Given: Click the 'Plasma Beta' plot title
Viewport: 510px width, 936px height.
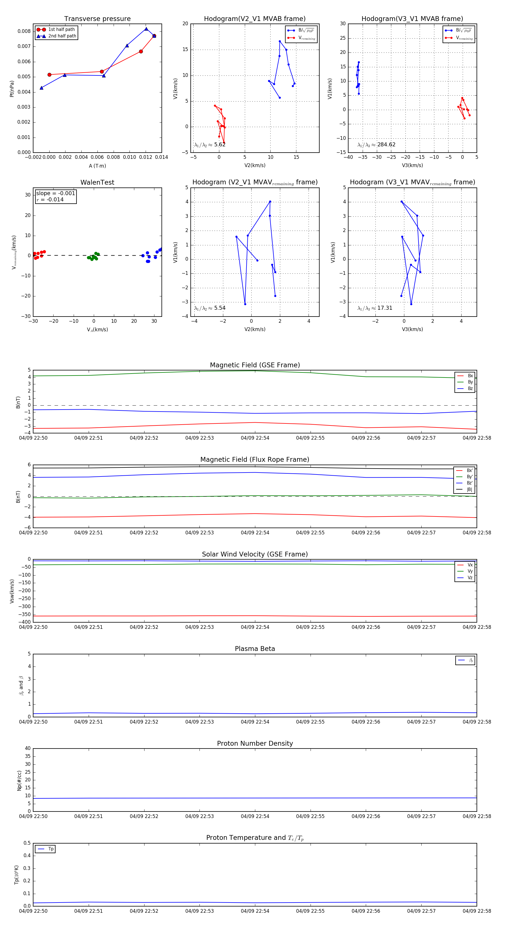Looking at the screenshot, I should 255,649.
